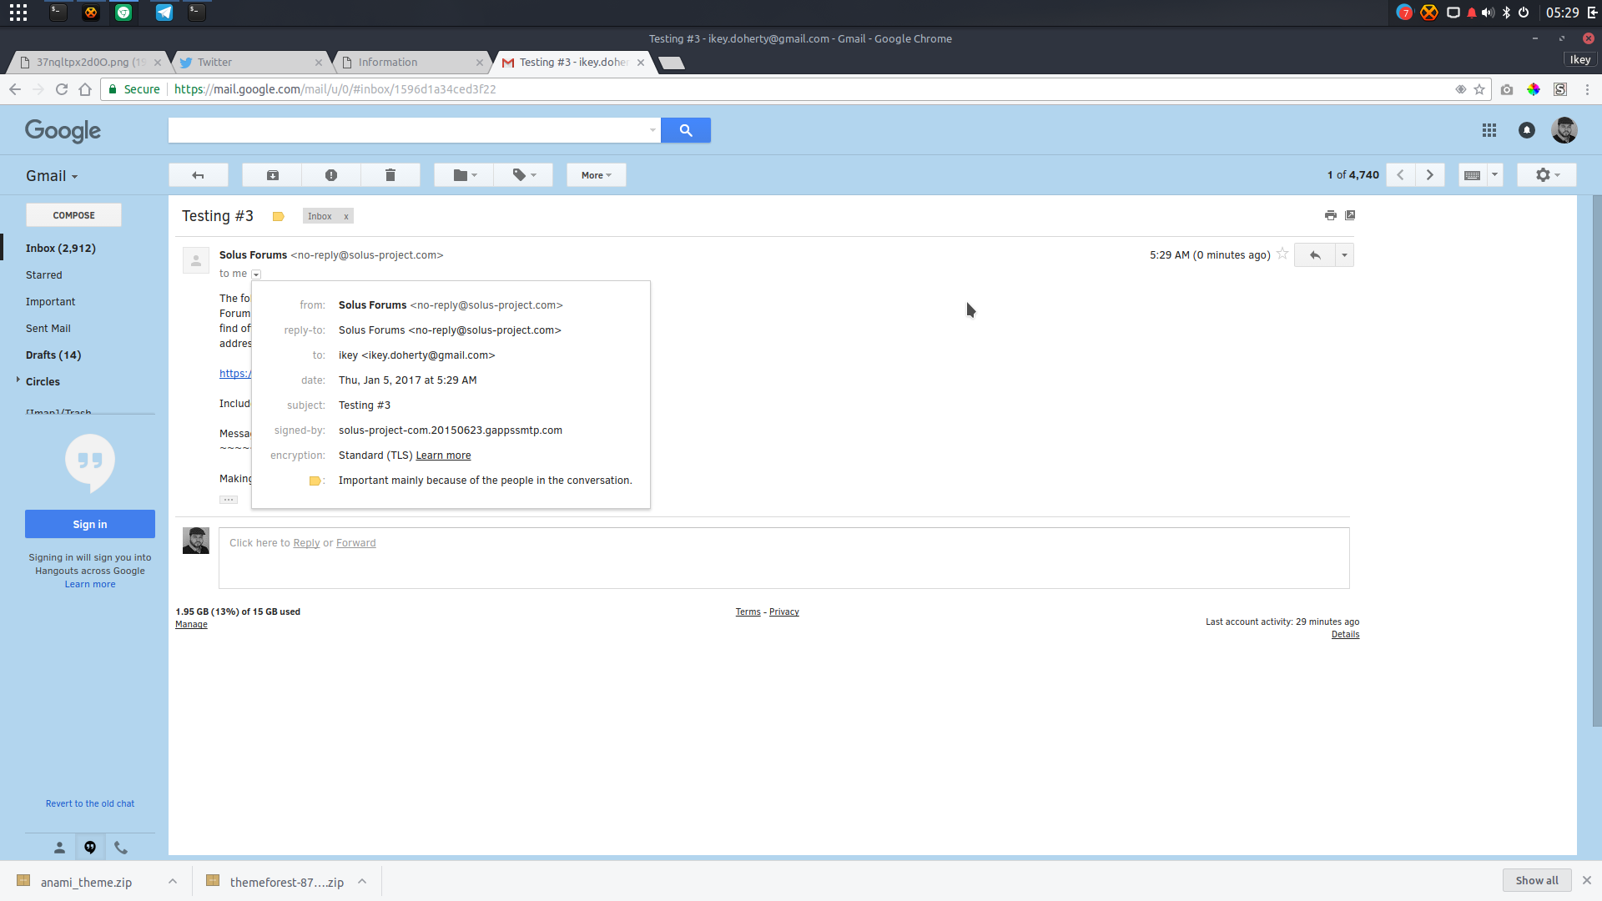The image size is (1602, 901).
Task: Click Manage storage link
Action: [191, 625]
